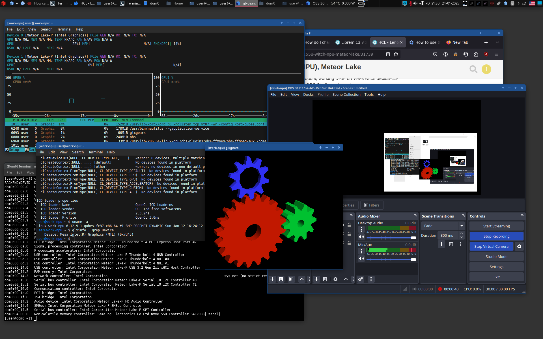This screenshot has height=339, width=543.
Task: Toggle OBS Studio Mode
Action: [496, 257]
